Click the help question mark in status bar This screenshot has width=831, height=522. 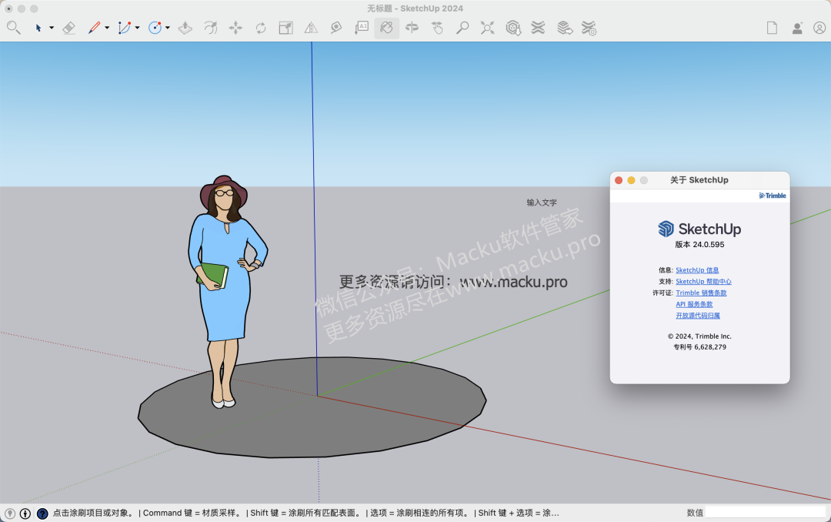pos(42,513)
